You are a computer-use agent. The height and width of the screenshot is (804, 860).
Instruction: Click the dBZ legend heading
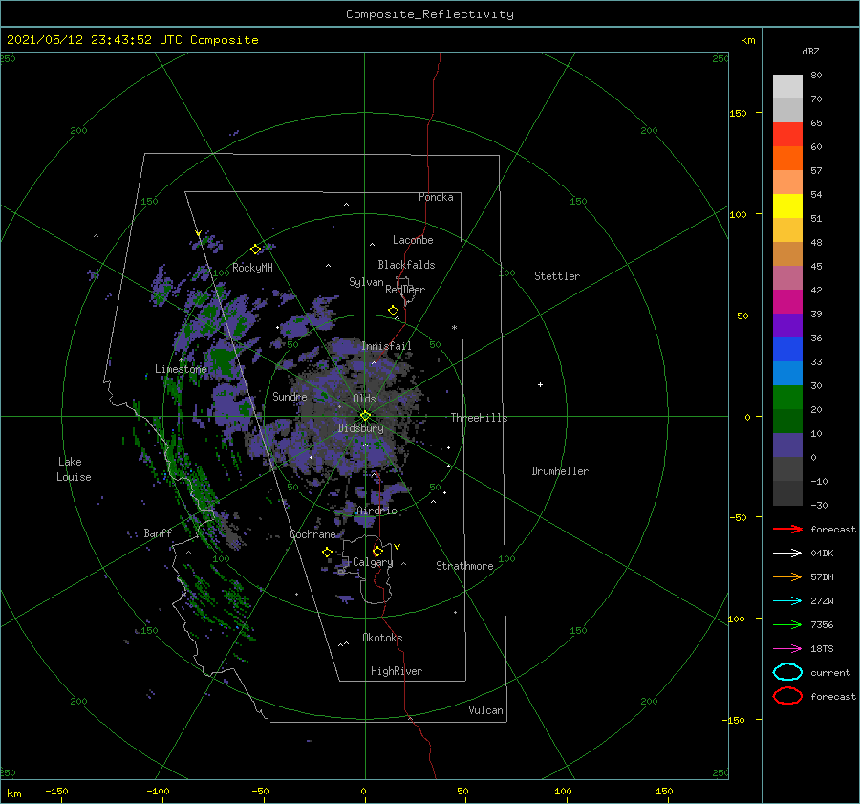[x=810, y=52]
